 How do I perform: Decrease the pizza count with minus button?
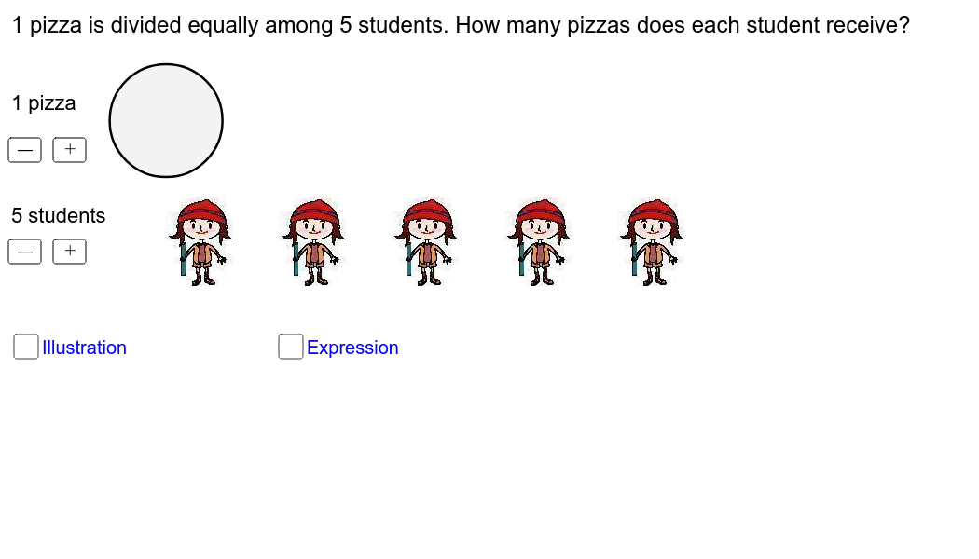pyautogui.click(x=25, y=150)
